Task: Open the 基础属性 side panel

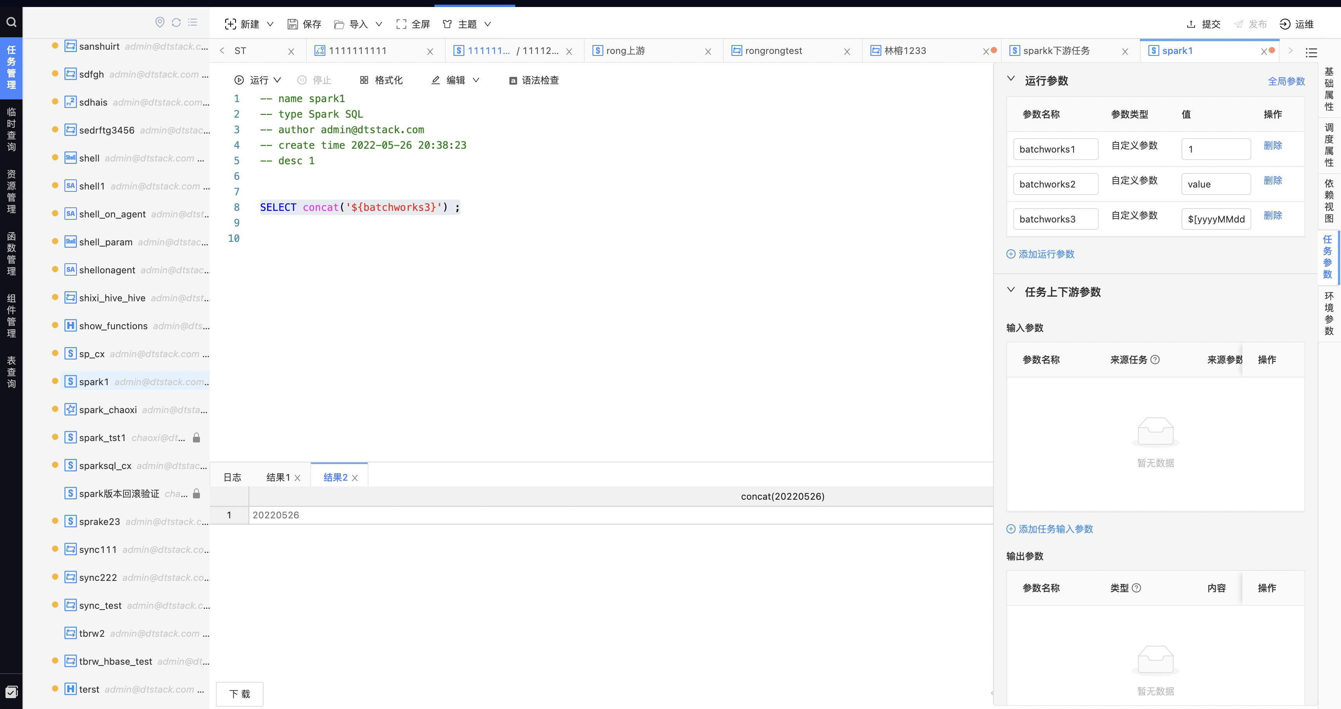Action: pyautogui.click(x=1329, y=89)
